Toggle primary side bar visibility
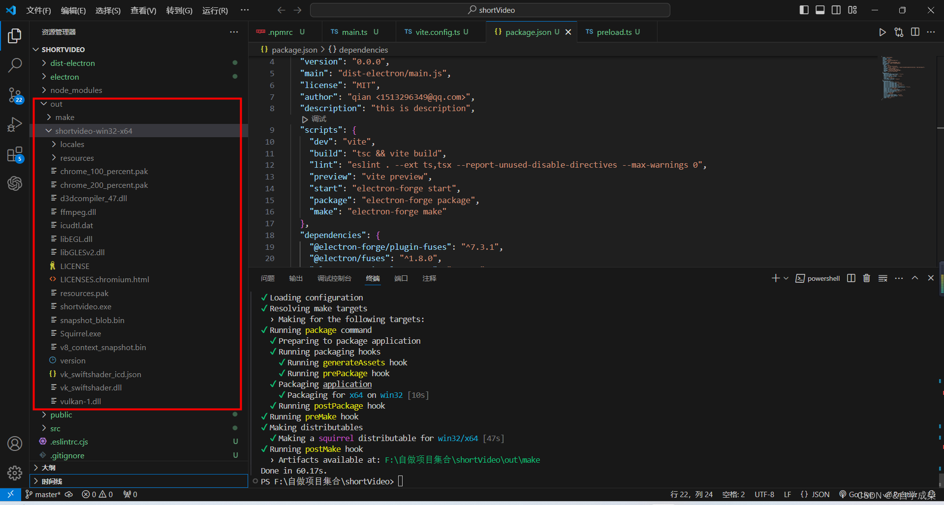The image size is (944, 505). [x=804, y=10]
